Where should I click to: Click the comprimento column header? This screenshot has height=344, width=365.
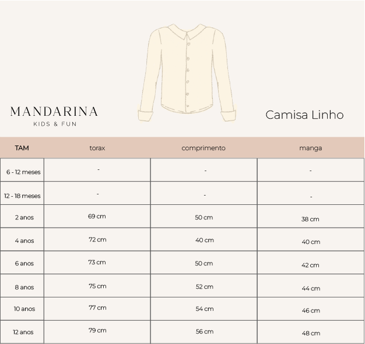(203, 148)
